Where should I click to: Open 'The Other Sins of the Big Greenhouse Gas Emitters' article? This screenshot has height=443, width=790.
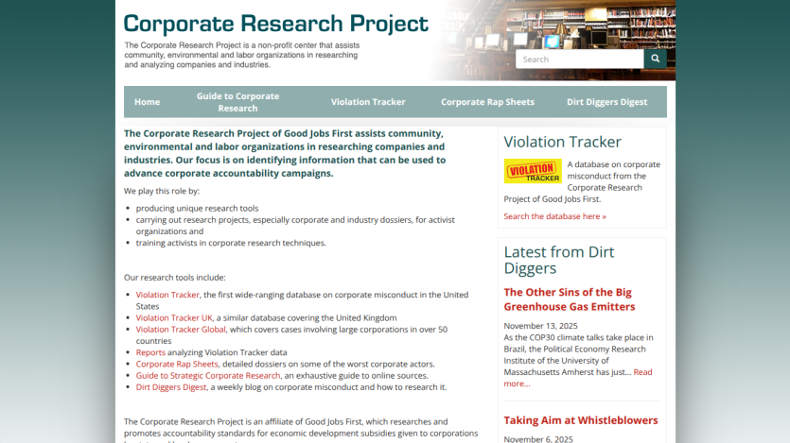pos(570,299)
